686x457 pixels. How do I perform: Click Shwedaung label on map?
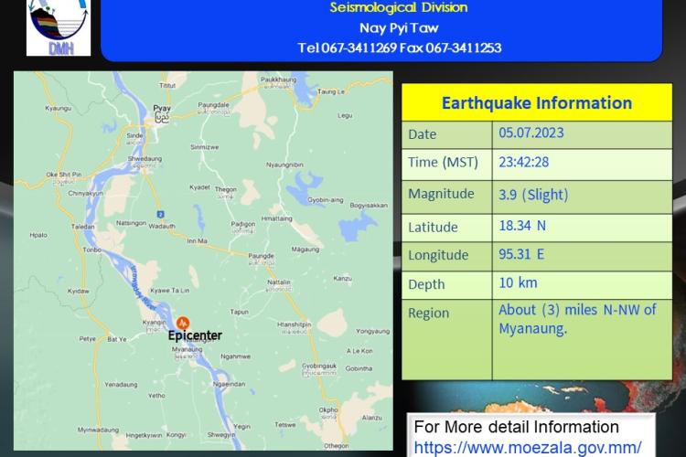pyautogui.click(x=145, y=159)
